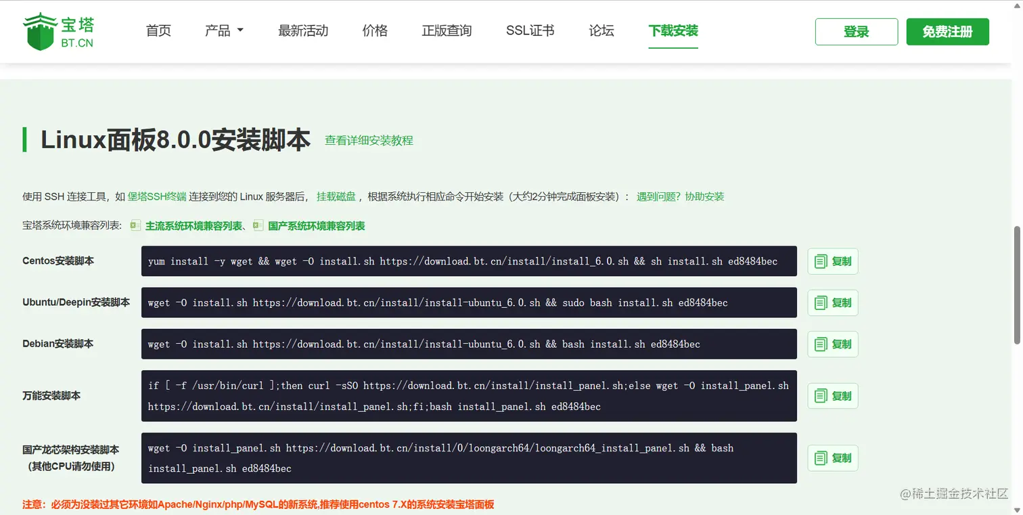
Task: Click Excel icon before 主流系统环境兼容列表
Action: pos(135,225)
